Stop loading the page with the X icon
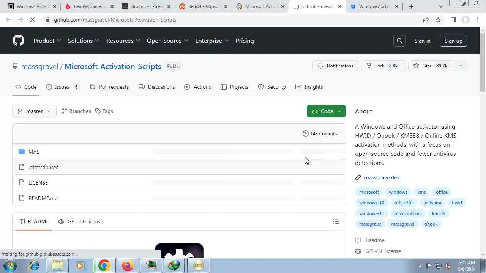 [33, 20]
